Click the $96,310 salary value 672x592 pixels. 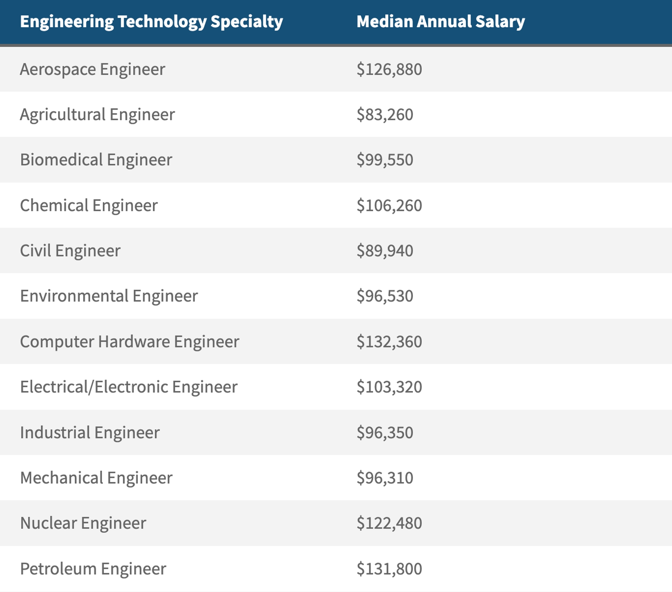point(385,478)
